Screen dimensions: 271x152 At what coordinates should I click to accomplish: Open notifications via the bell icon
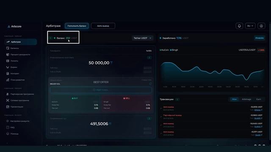[x=239, y=26]
